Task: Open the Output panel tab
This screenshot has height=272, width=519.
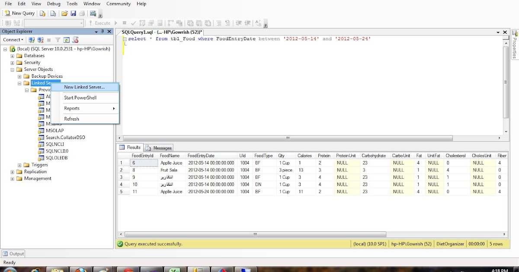Action: [13, 254]
